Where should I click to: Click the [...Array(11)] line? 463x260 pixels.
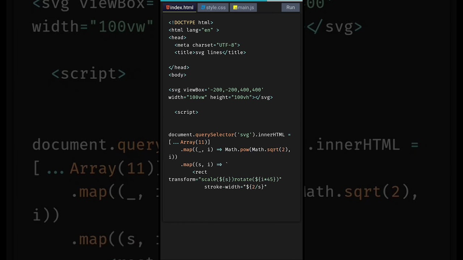(x=189, y=142)
